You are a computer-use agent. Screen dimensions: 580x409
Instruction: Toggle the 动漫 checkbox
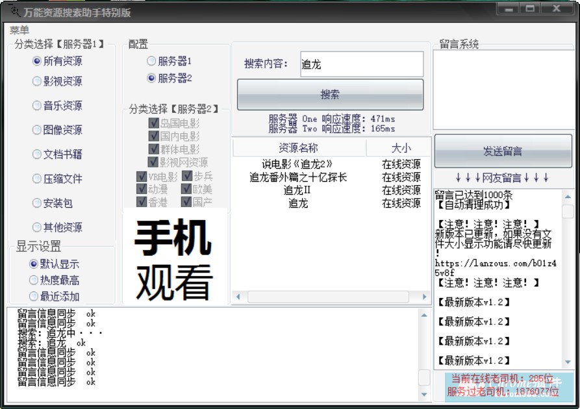tap(142, 189)
